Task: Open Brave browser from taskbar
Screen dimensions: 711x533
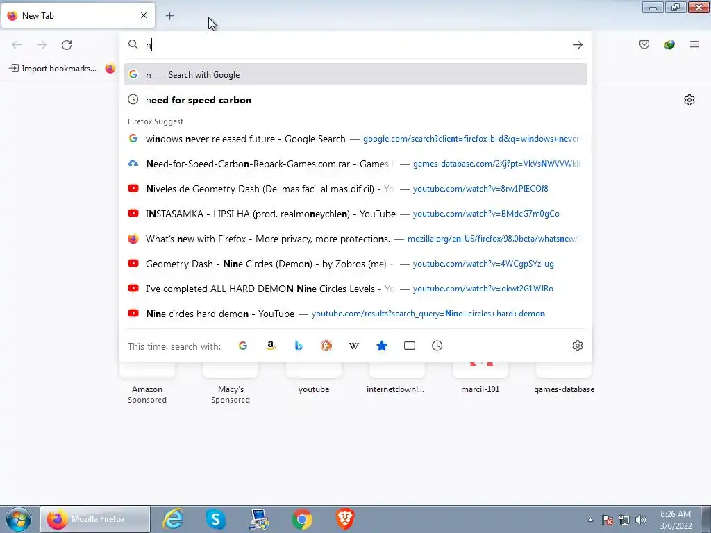Action: (x=345, y=519)
